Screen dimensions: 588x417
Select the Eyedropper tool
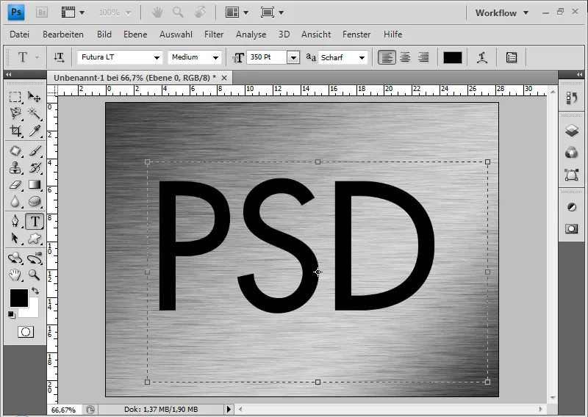tap(35, 131)
